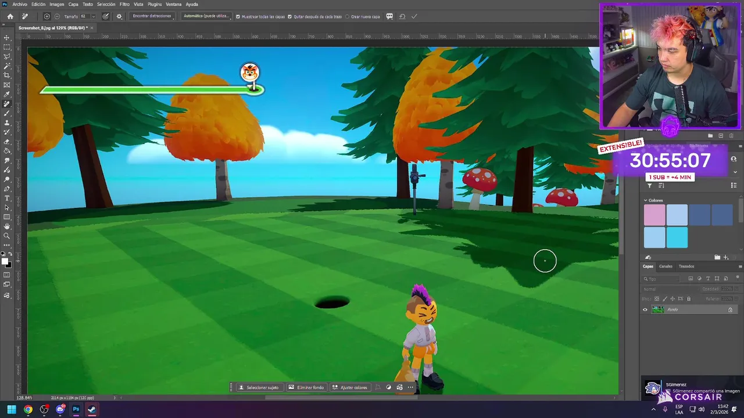Pick the cyan color swatch
The height and width of the screenshot is (418, 744).
coord(677,237)
